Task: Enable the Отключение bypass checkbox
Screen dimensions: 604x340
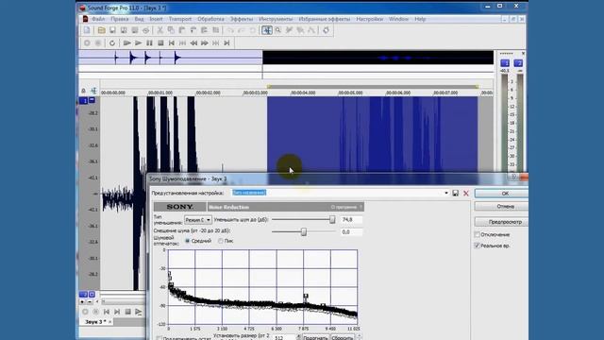Action: click(x=478, y=234)
